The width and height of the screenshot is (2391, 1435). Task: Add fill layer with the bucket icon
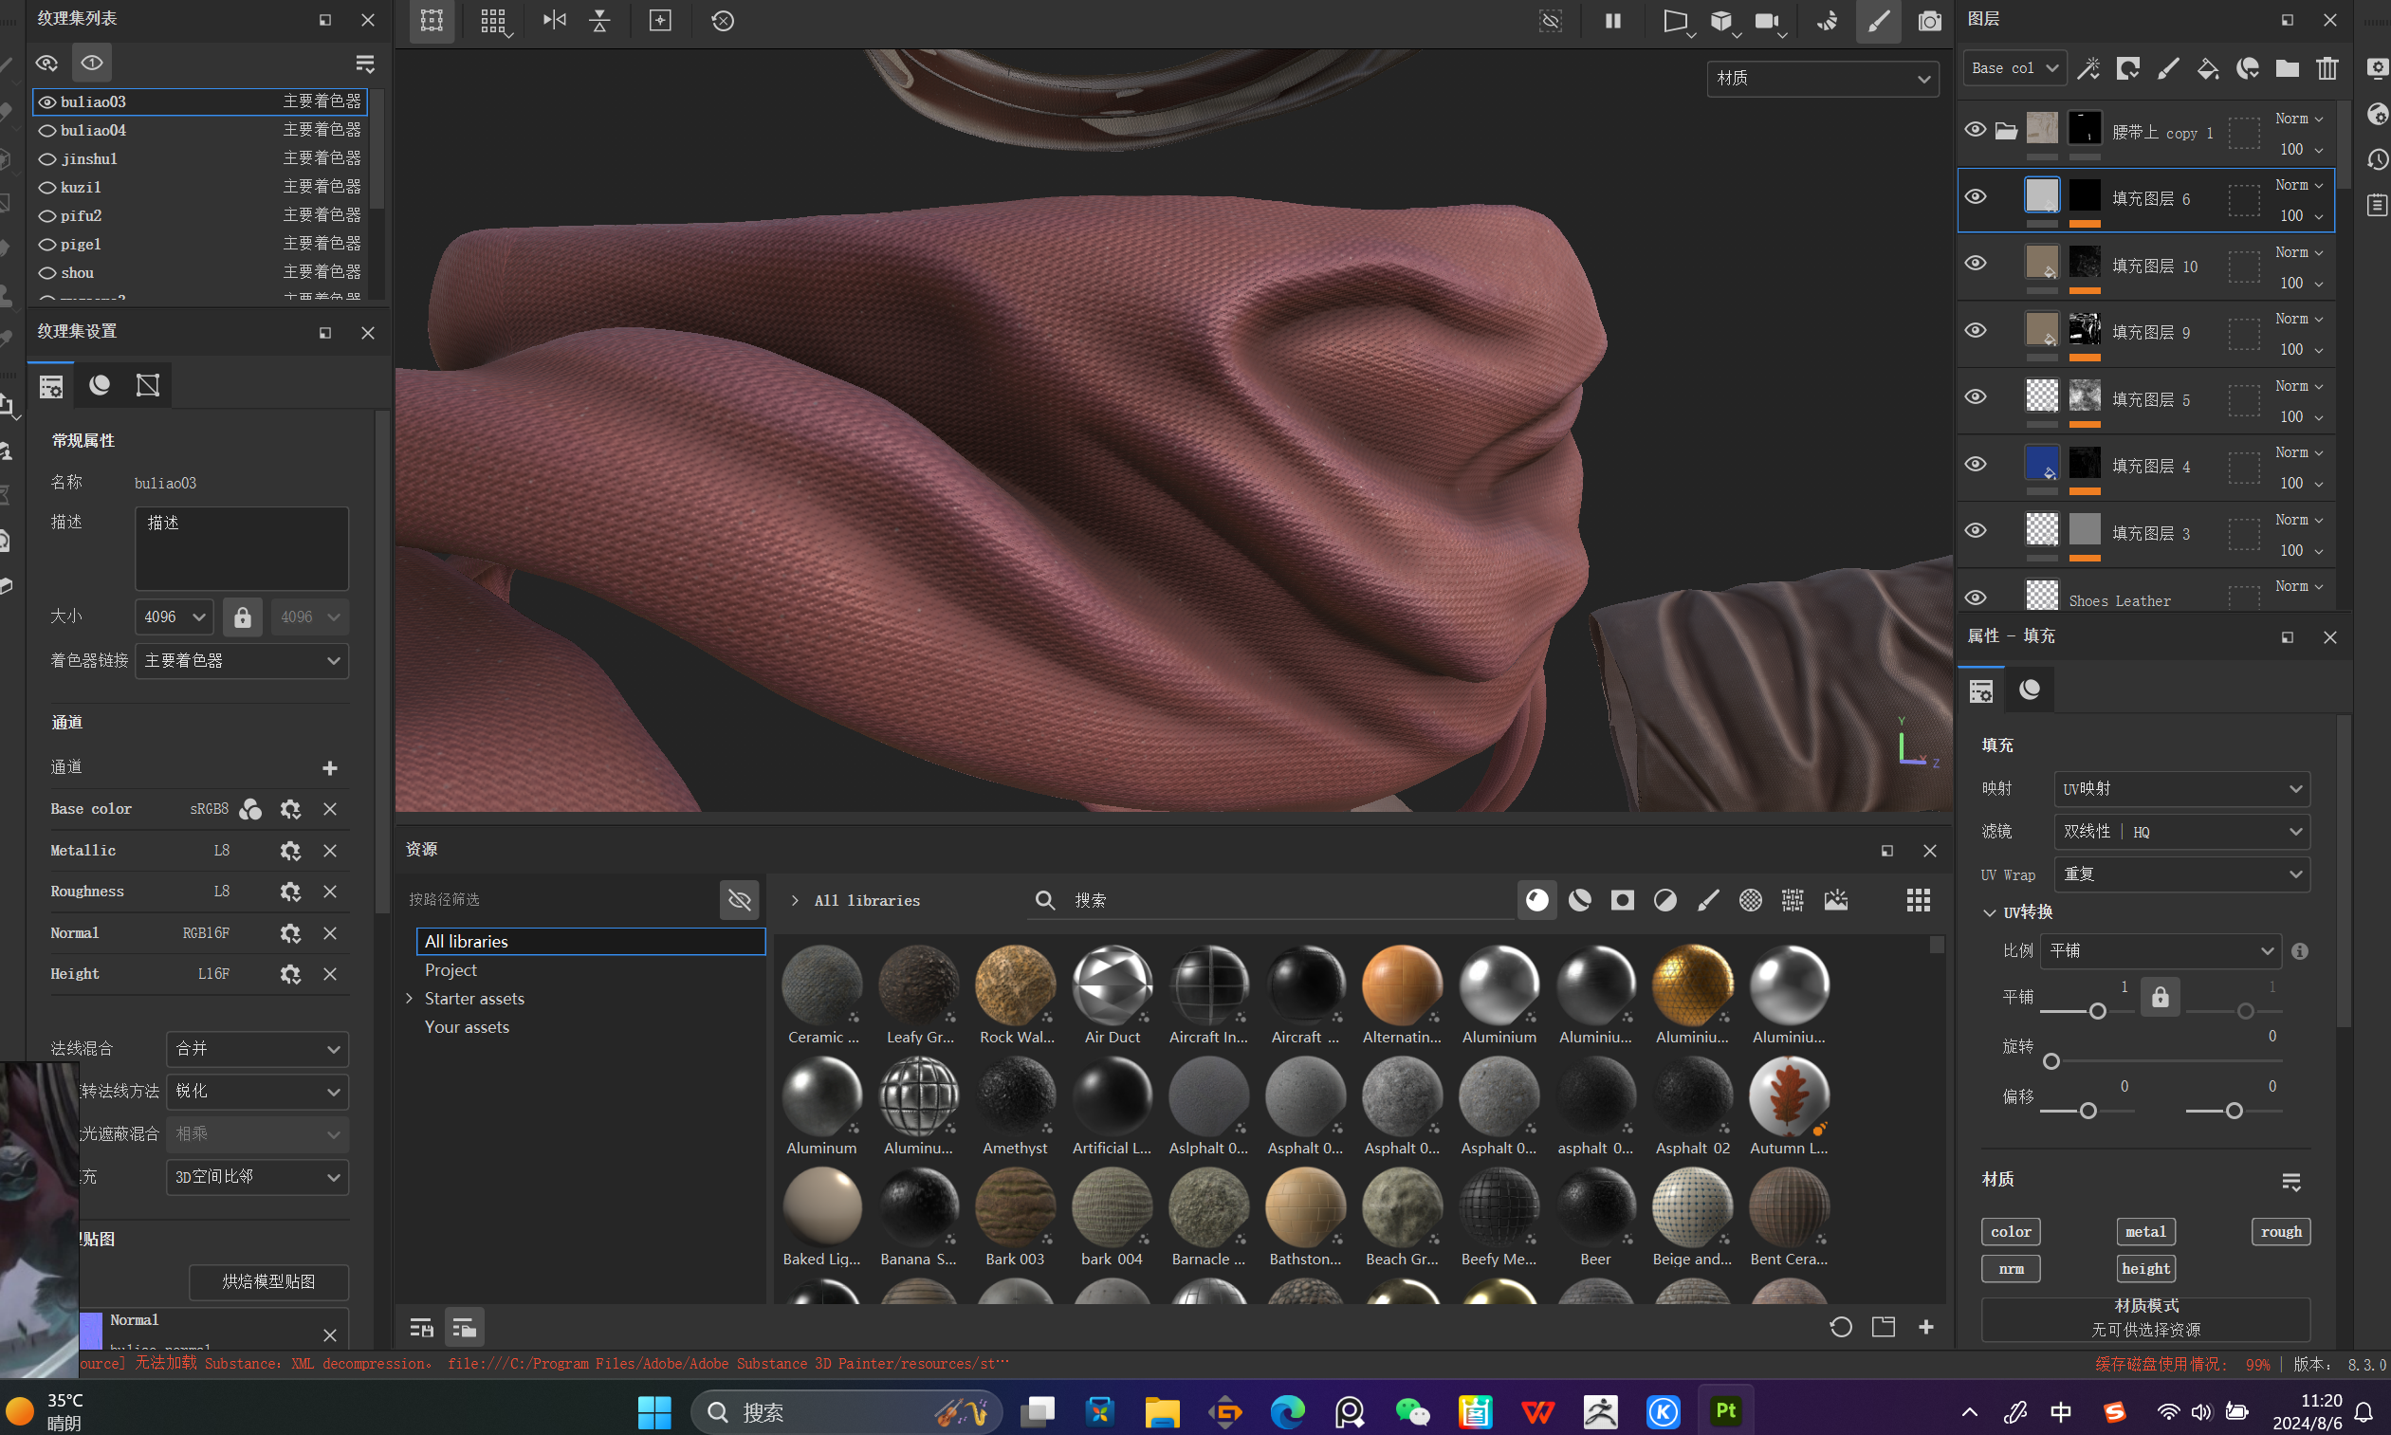pyautogui.click(x=2207, y=67)
